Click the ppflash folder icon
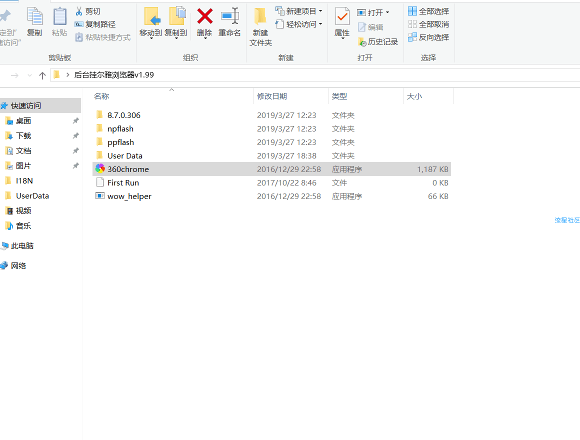Image resolution: width=580 pixels, height=440 pixels. click(99, 141)
